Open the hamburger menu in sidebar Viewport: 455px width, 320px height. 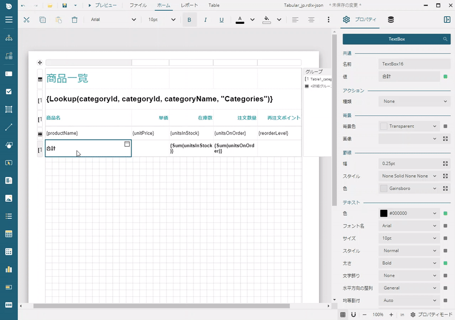point(9,19)
